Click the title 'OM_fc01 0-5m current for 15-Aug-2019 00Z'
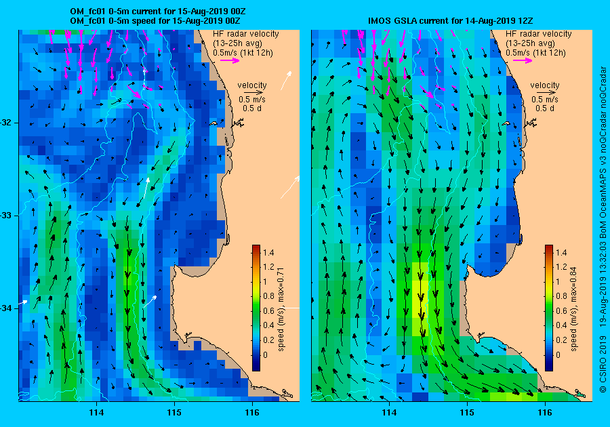The width and height of the screenshot is (610, 427). [157, 12]
